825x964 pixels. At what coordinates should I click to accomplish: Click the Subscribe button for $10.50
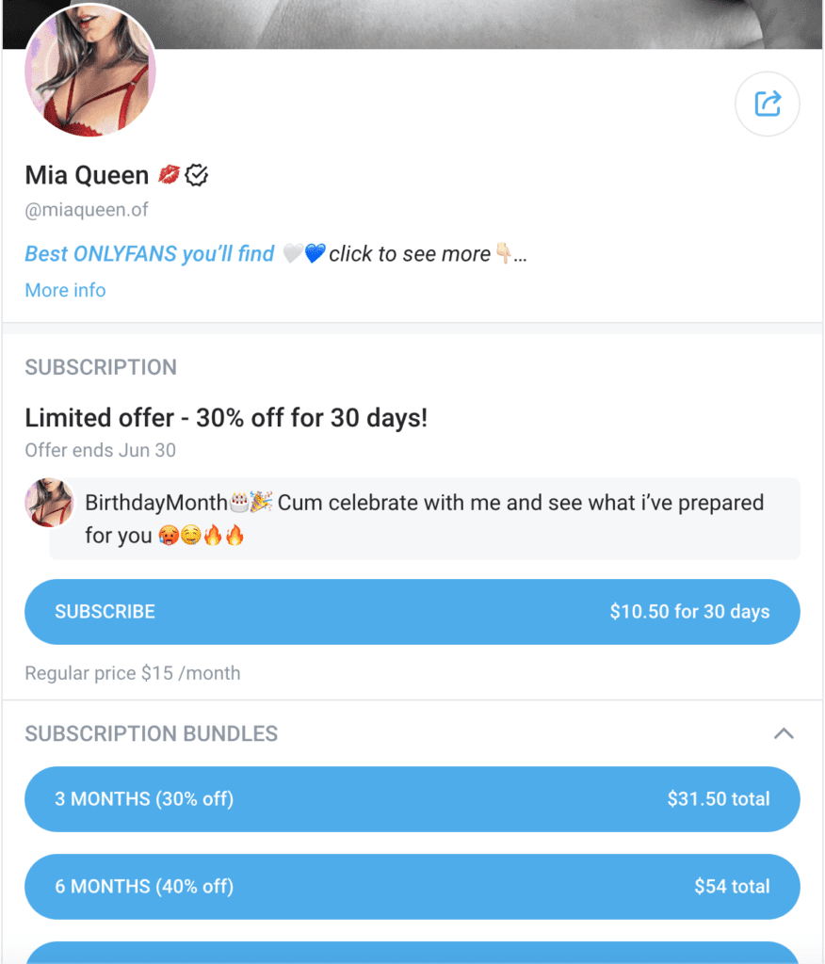coord(412,612)
